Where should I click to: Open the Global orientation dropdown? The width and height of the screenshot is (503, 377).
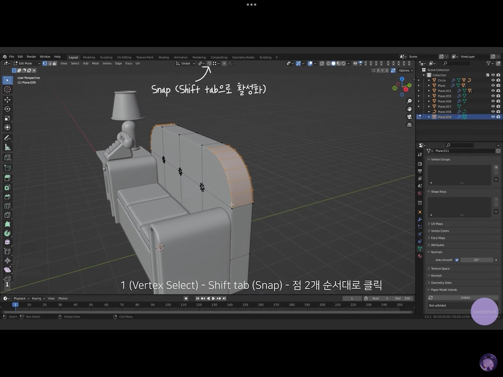(185, 63)
